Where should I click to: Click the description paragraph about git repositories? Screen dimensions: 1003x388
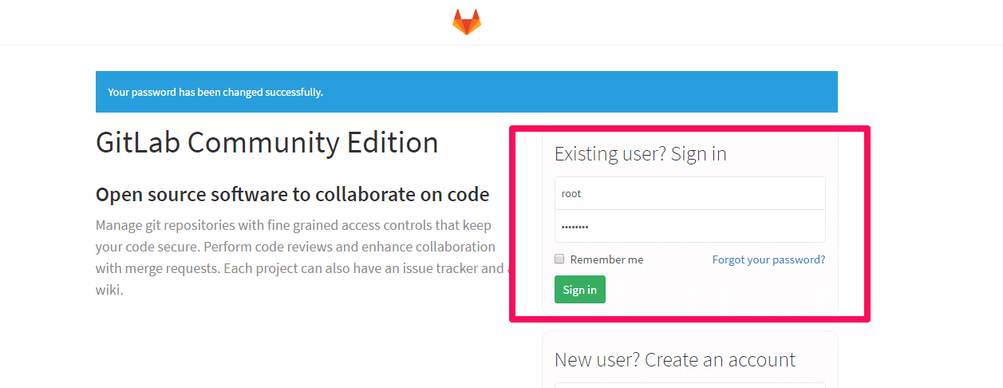click(295, 247)
